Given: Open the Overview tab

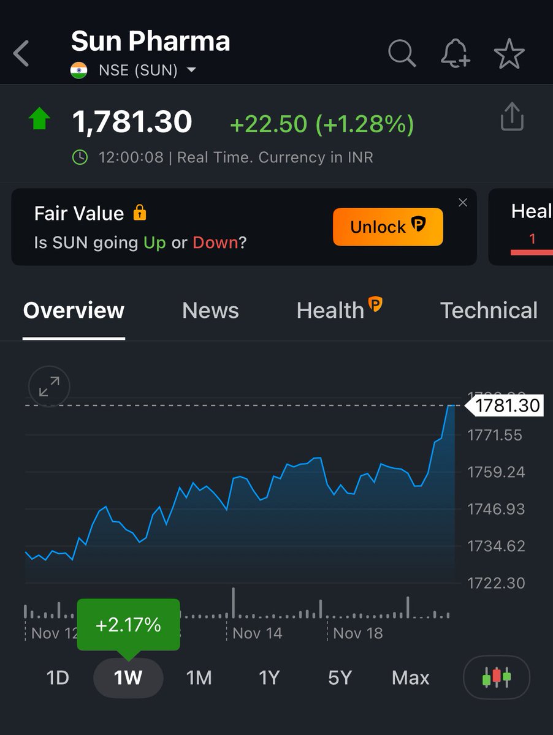Looking at the screenshot, I should point(74,311).
